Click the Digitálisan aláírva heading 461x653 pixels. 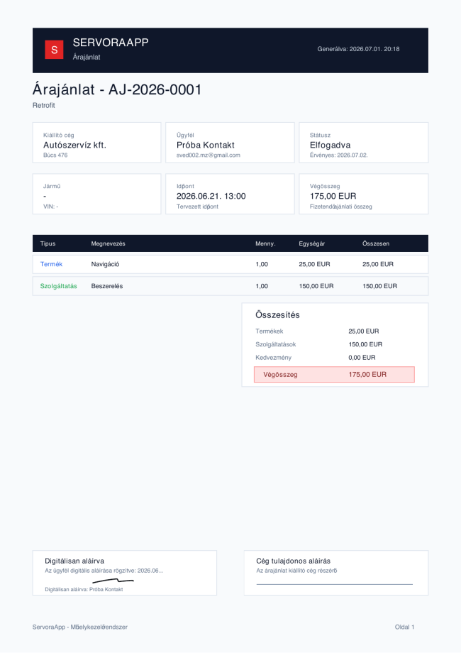tap(74, 561)
